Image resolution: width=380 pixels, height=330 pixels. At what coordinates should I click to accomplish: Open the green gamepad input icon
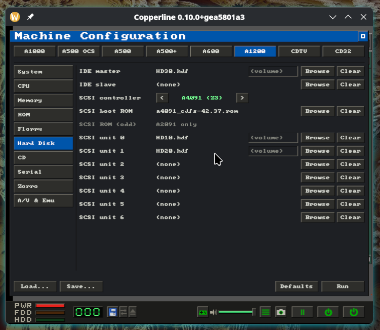pyautogui.click(x=203, y=313)
